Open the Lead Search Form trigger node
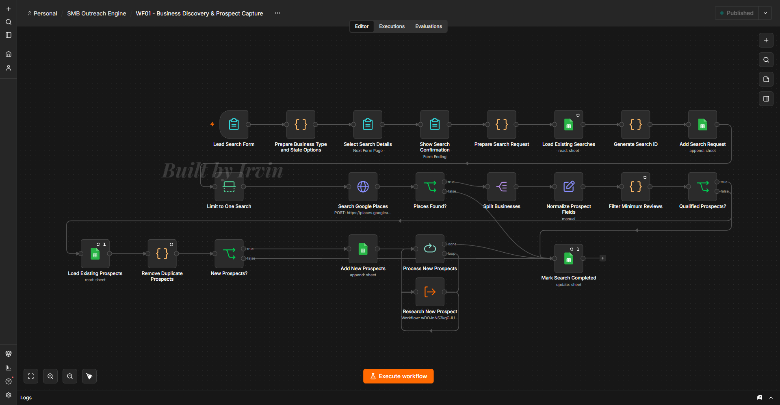Viewport: 780px width, 405px height. [x=234, y=124]
